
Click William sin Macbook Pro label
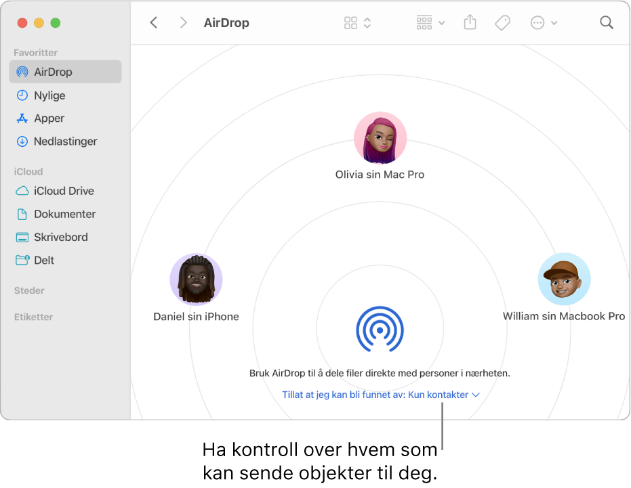point(564,316)
